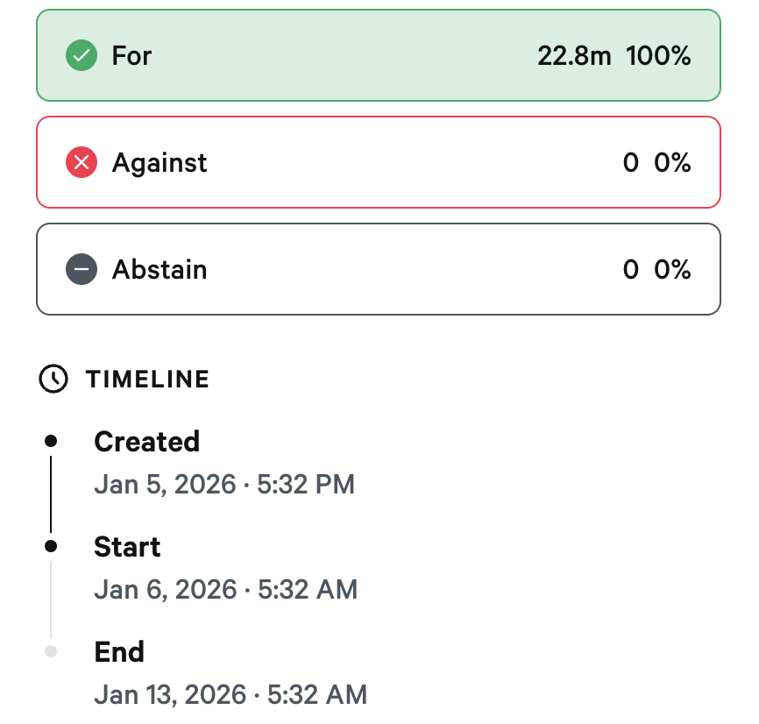Select the For vote option

click(x=378, y=56)
